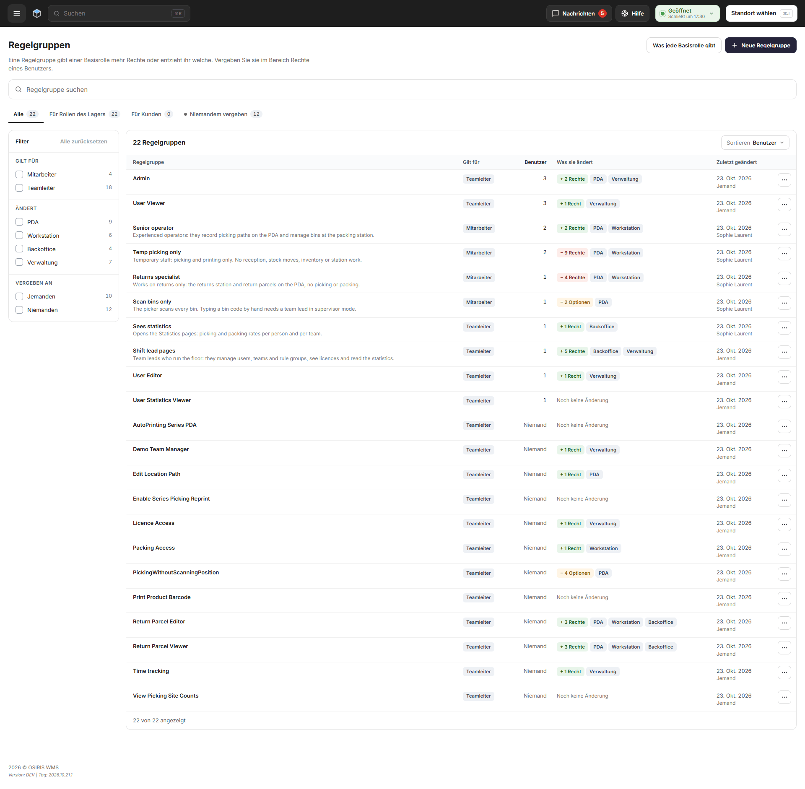Screen dimensions: 805x789
Task: Open more options for Senior operator row
Action: tap(784, 229)
